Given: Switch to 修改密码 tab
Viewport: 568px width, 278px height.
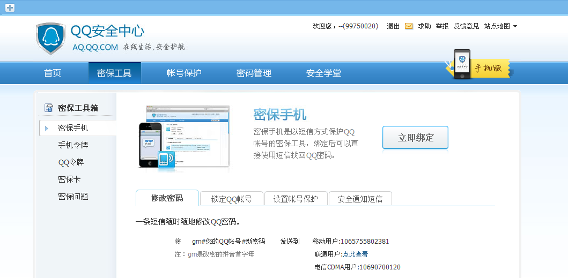Looking at the screenshot, I should coord(167,198).
